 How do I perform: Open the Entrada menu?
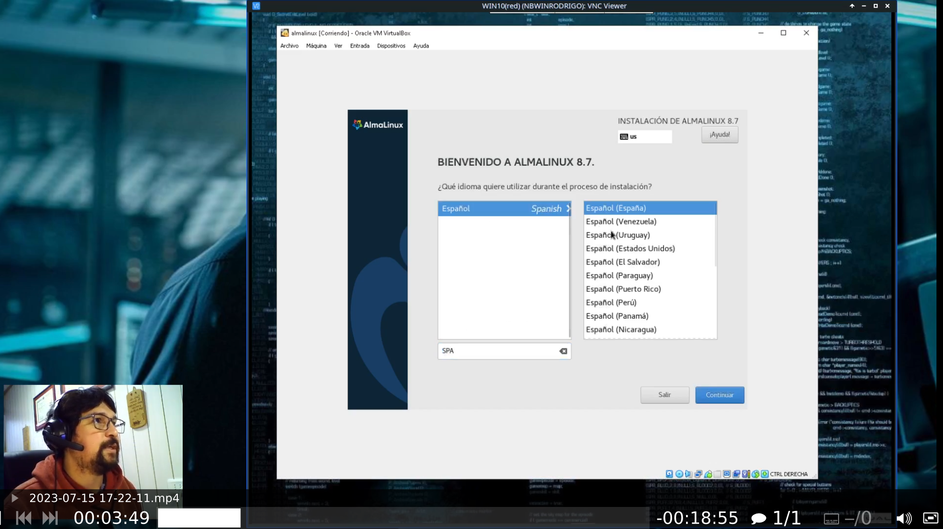360,46
